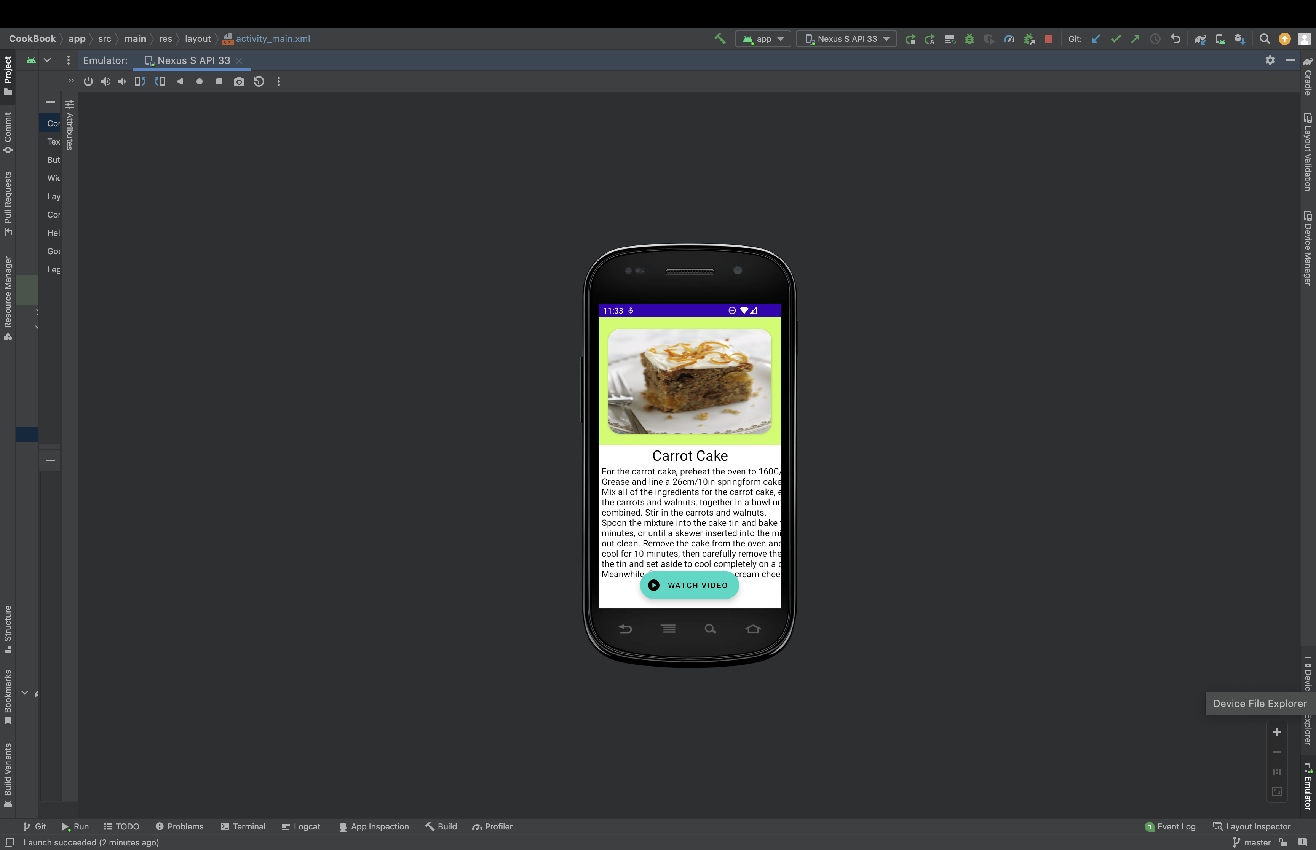Zoom in emulator with plus button
This screenshot has height=850, width=1316.
pyautogui.click(x=1277, y=732)
